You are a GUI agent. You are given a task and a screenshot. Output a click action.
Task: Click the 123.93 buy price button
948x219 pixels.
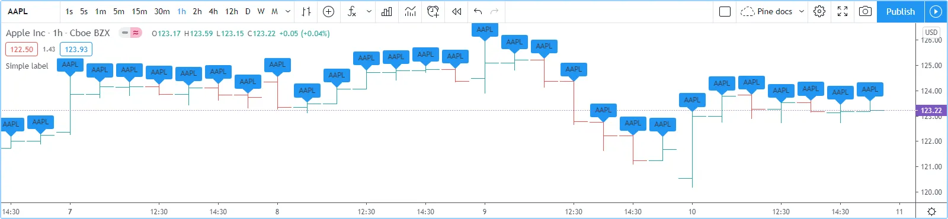(x=76, y=50)
